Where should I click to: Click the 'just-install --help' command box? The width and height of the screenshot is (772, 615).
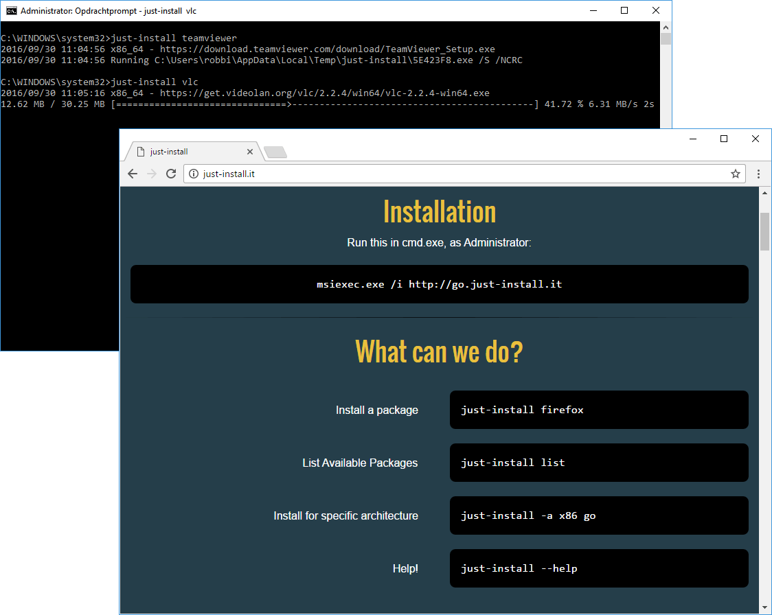[x=598, y=568]
